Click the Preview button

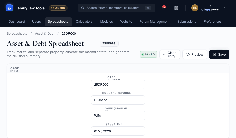[195, 54]
